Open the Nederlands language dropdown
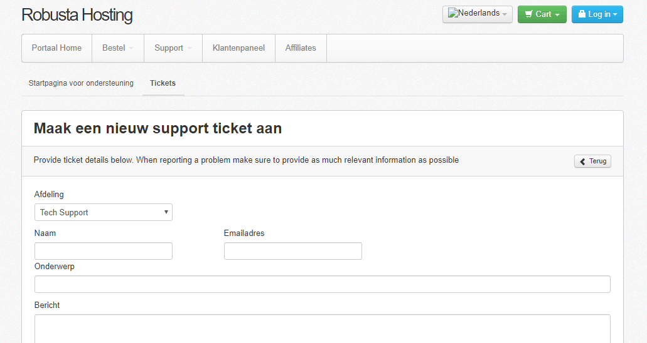Image resolution: width=647 pixels, height=343 pixels. pos(478,14)
